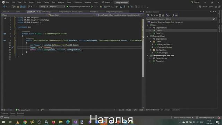Viewport: 222px width, 125px height.
Task: Open the zoom level dropdown
Action: tap(9, 110)
